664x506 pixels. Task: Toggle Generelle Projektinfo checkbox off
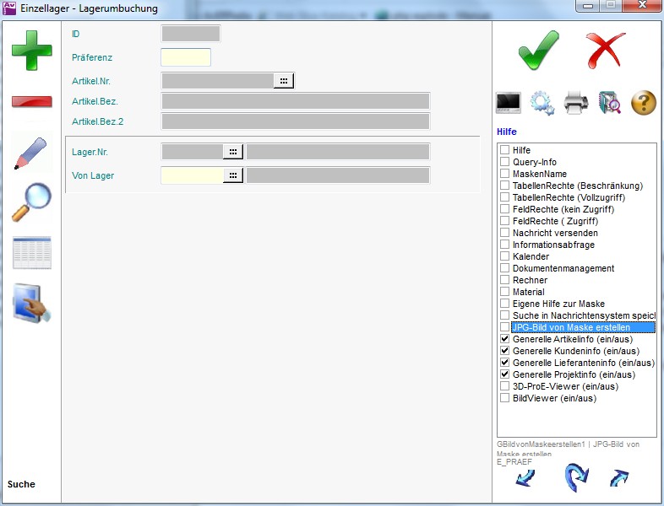[504, 374]
